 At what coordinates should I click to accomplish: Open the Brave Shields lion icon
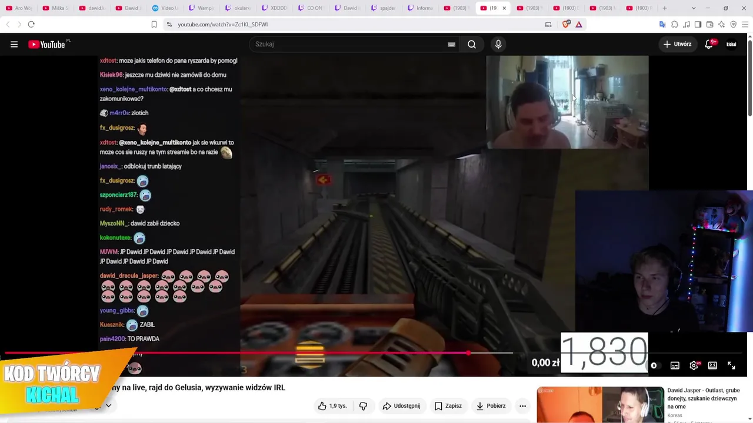pos(566,24)
